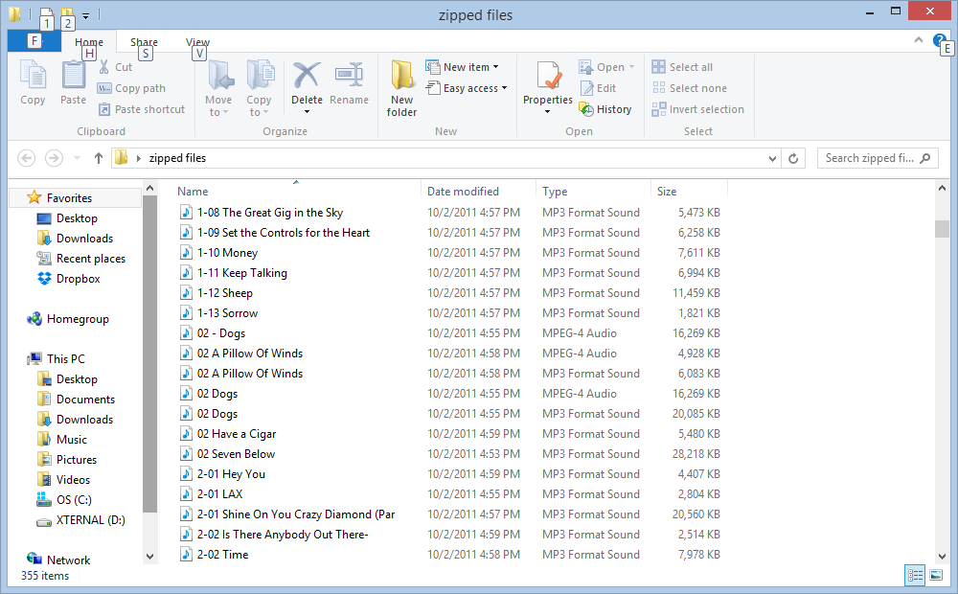Refresh the zipped files folder

[x=793, y=158]
